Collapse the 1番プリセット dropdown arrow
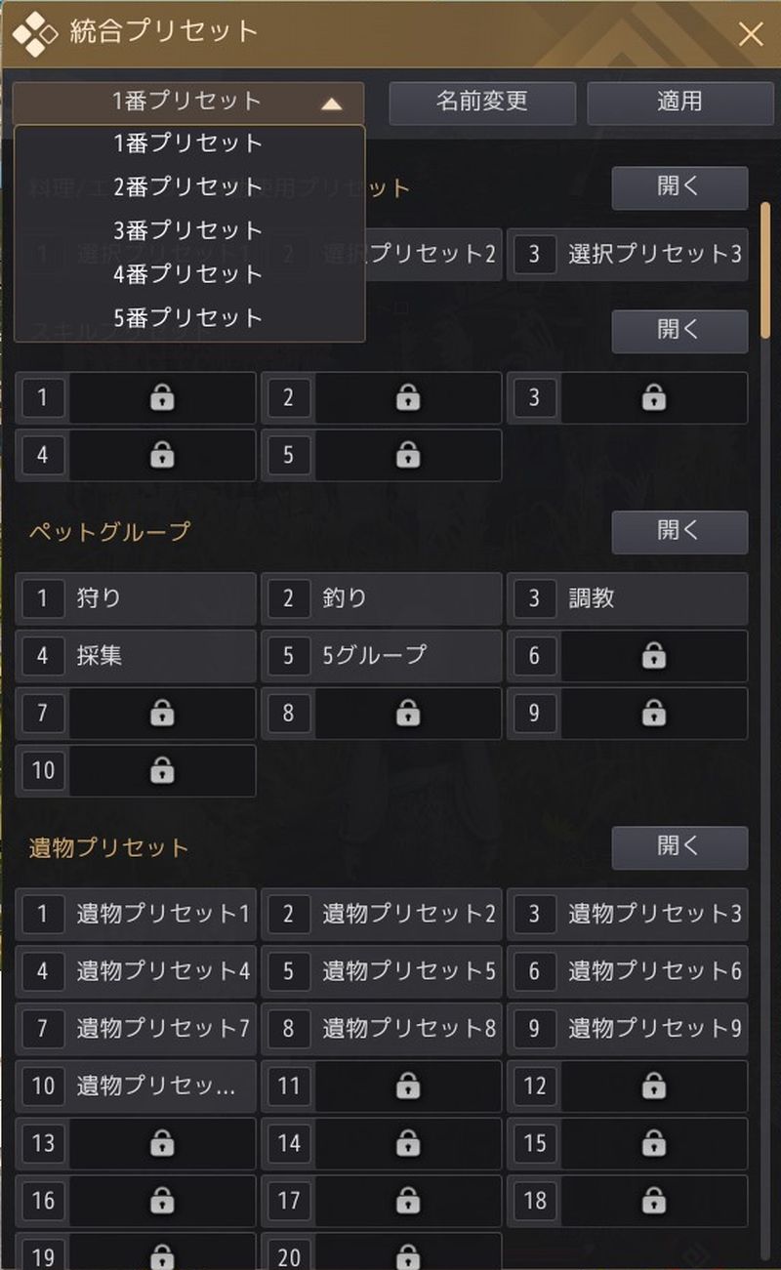 click(x=332, y=103)
